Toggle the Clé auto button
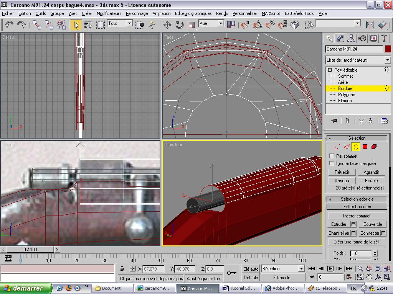Viewport: 393px width, 294px height. tap(251, 269)
